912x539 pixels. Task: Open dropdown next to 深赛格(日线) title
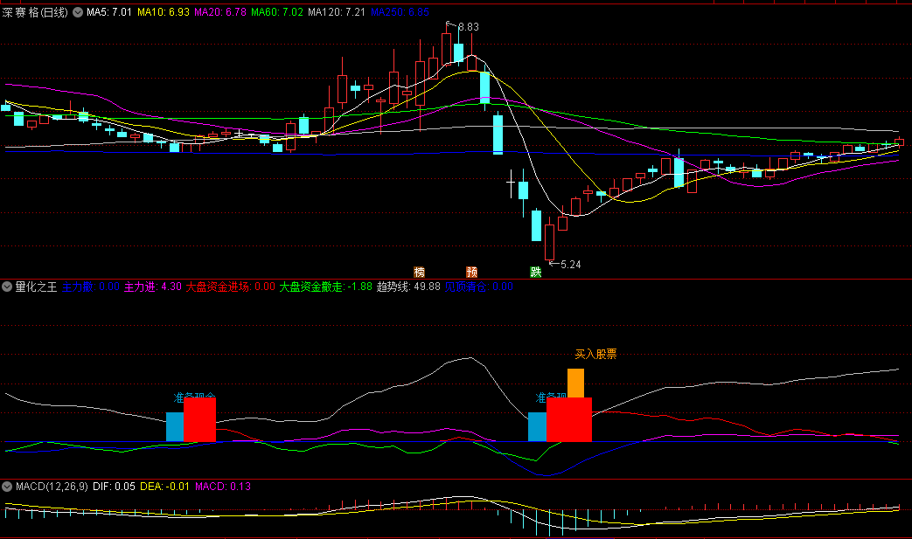[x=77, y=11]
